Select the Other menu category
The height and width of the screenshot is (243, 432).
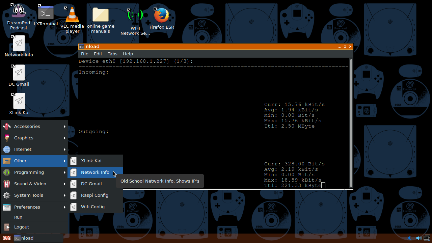coord(34,161)
